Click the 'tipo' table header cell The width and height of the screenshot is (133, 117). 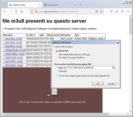90,35
